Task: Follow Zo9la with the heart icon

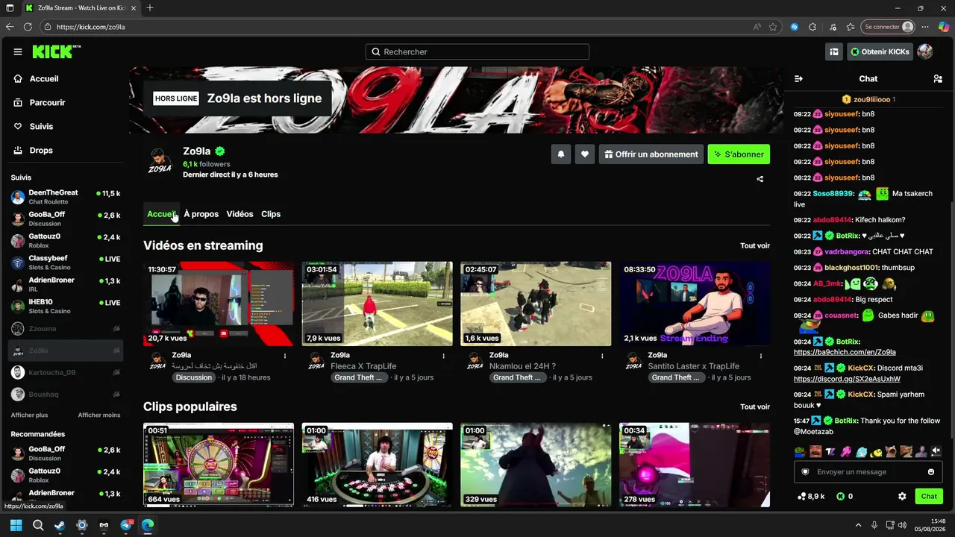Action: 585,154
